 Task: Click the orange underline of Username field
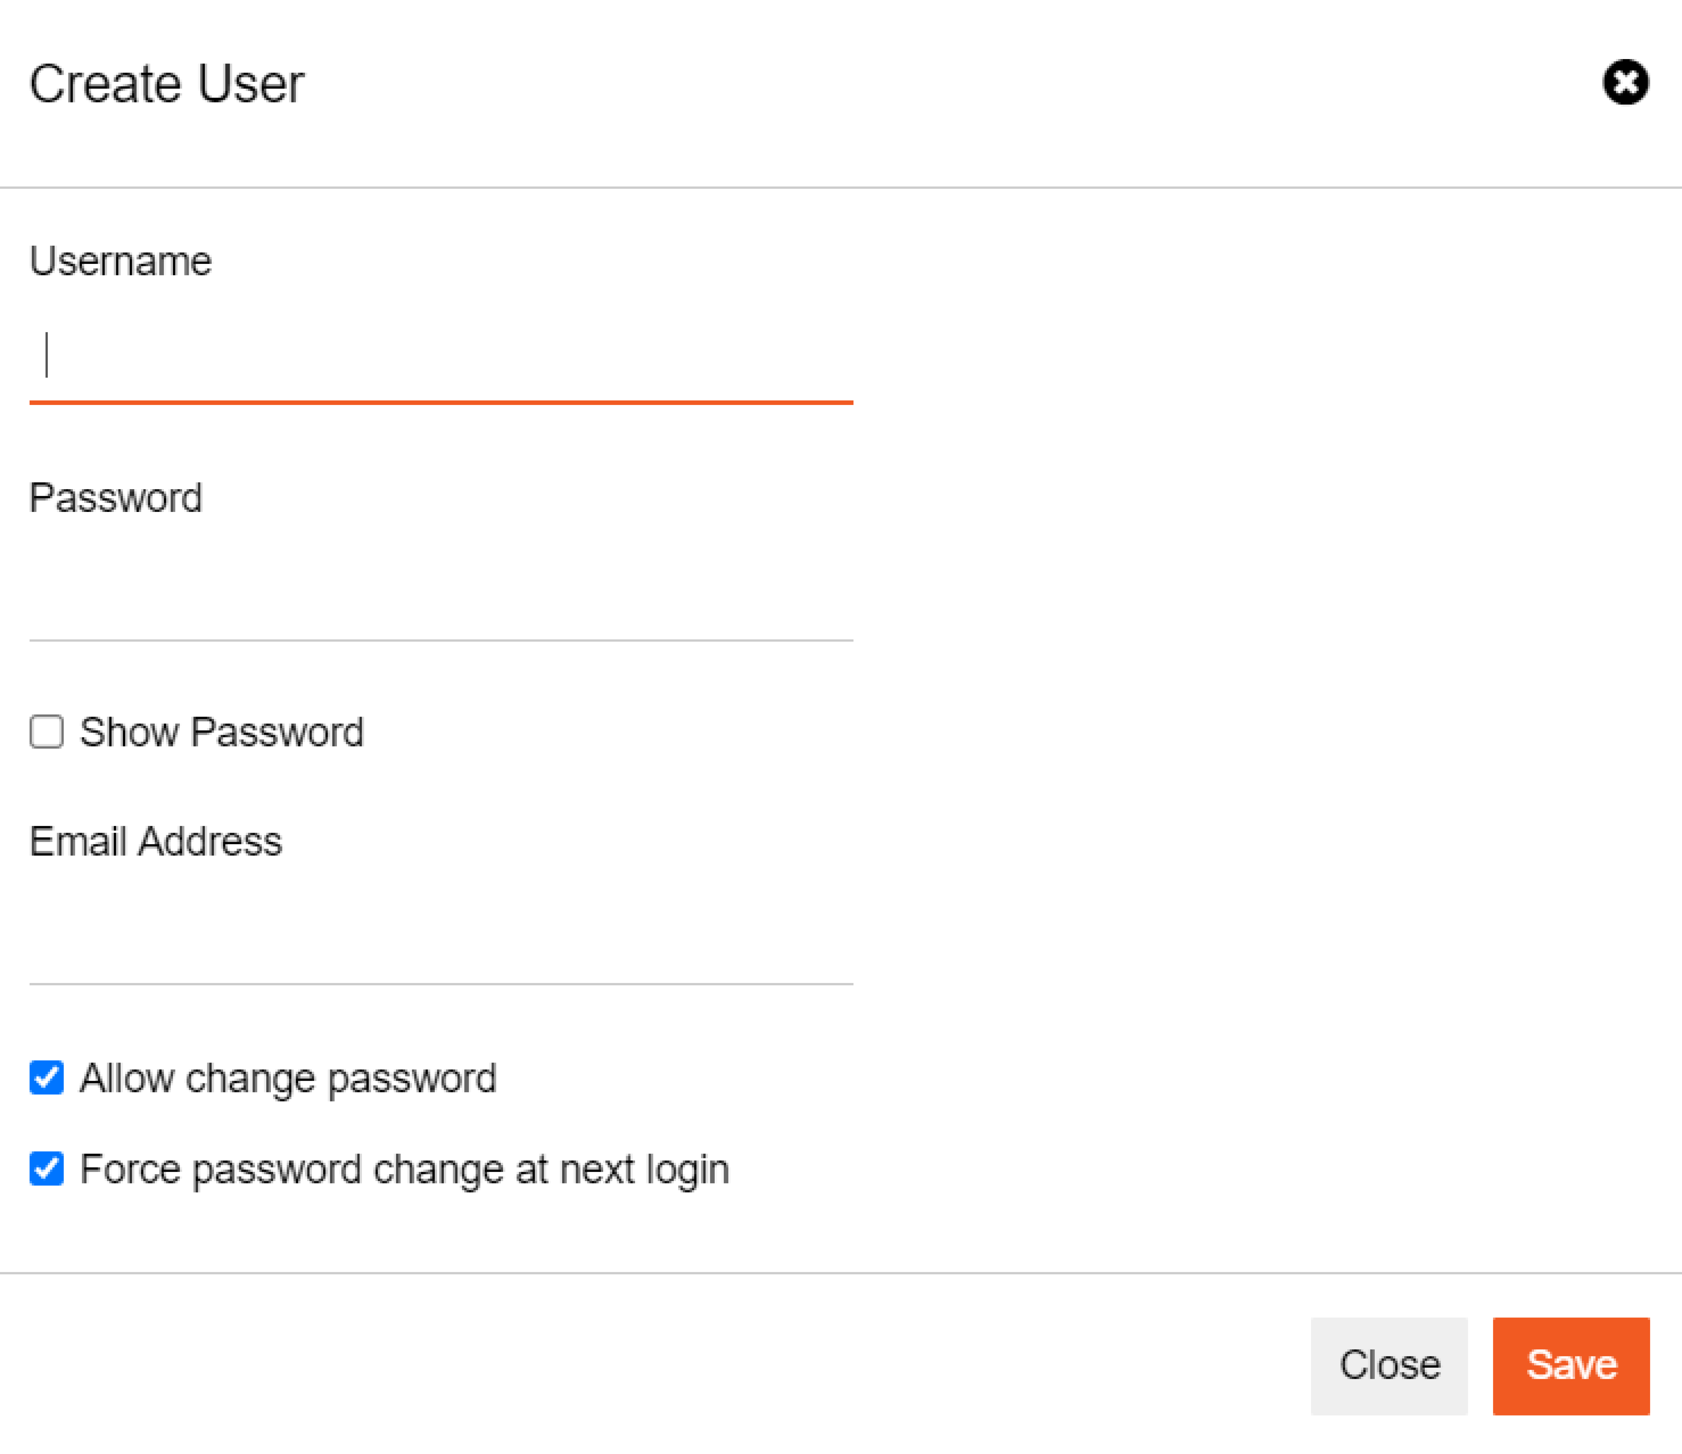coord(441,402)
